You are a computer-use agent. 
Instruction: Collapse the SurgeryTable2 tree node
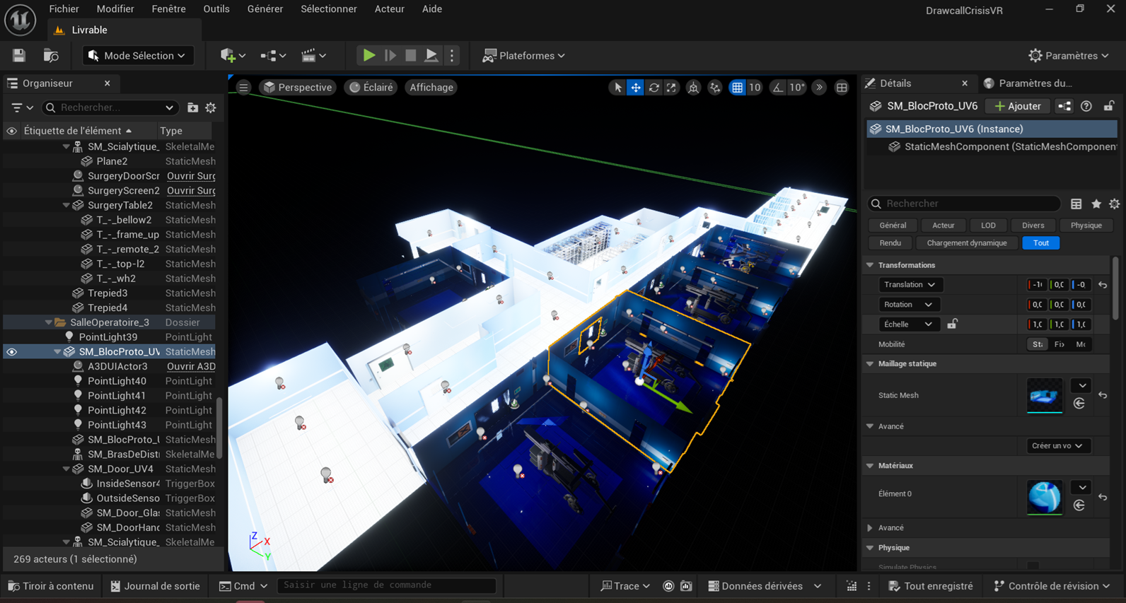point(66,205)
